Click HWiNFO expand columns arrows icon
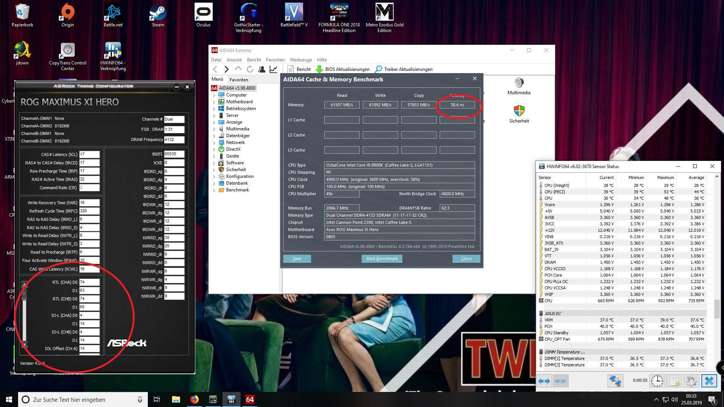724x407 pixels. pos(544,381)
